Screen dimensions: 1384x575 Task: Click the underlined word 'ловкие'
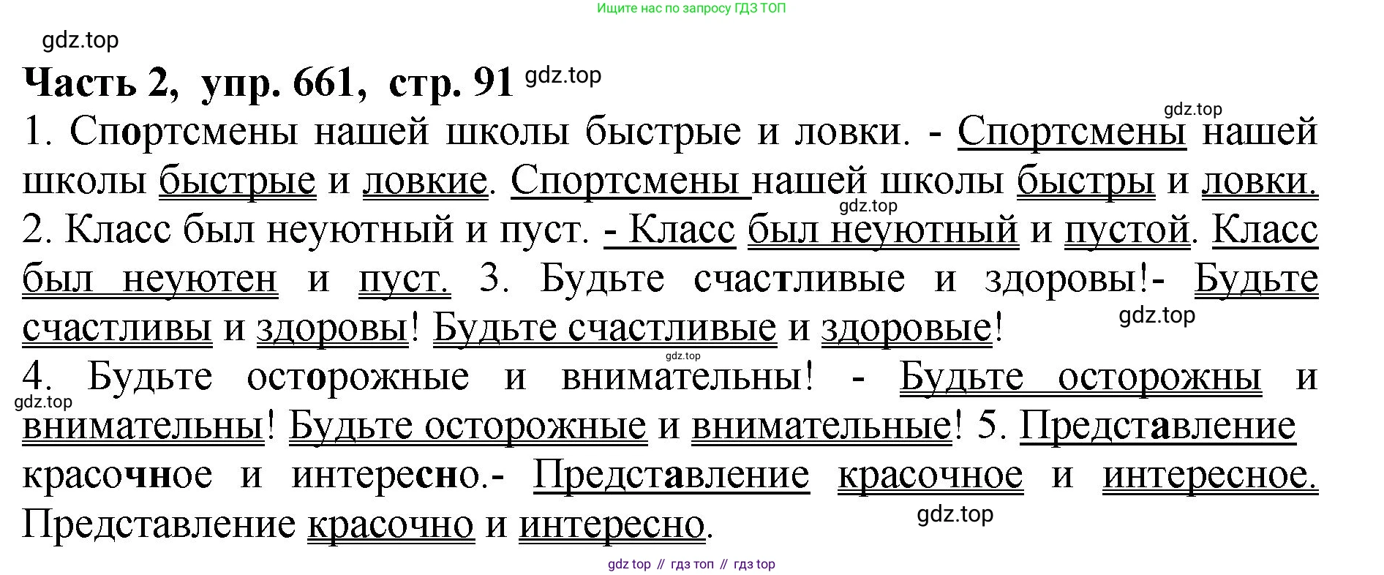(x=425, y=181)
